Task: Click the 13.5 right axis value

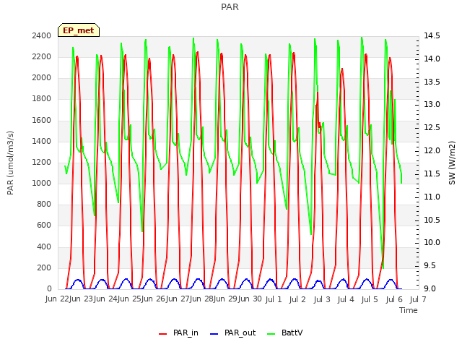Action: click(x=432, y=82)
